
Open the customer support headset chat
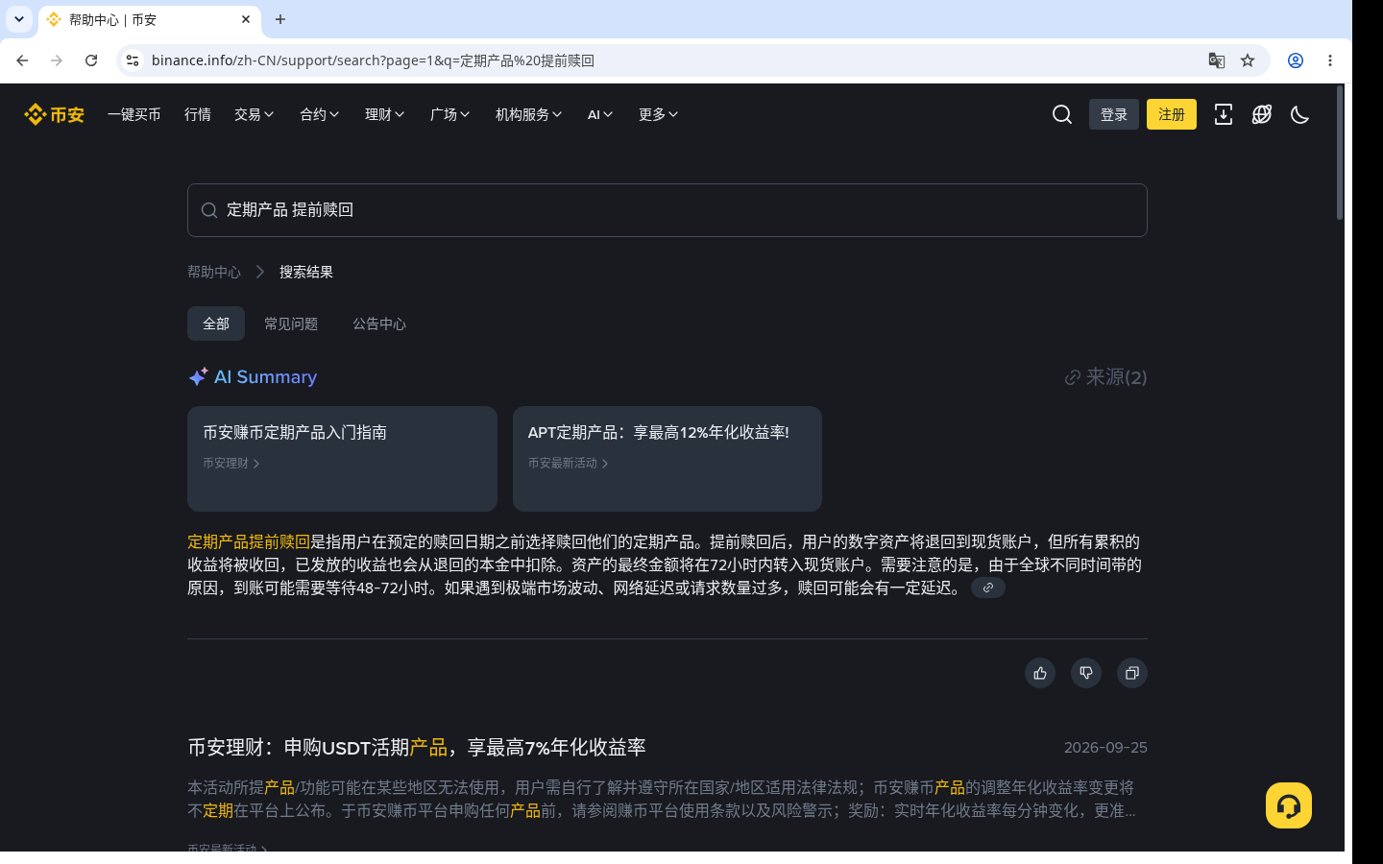pyautogui.click(x=1289, y=805)
